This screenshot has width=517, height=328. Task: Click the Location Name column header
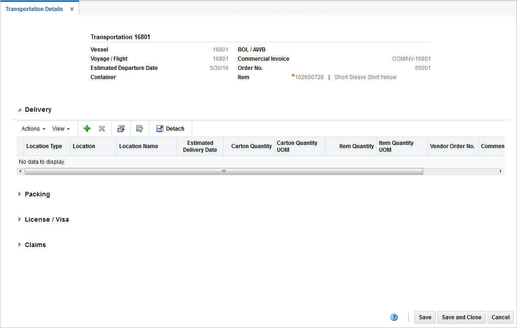(147, 146)
